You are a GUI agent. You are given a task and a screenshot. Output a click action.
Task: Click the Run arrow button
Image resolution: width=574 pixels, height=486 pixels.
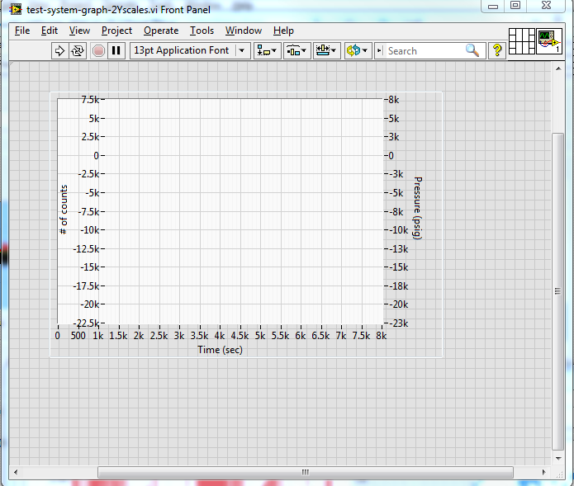click(59, 50)
